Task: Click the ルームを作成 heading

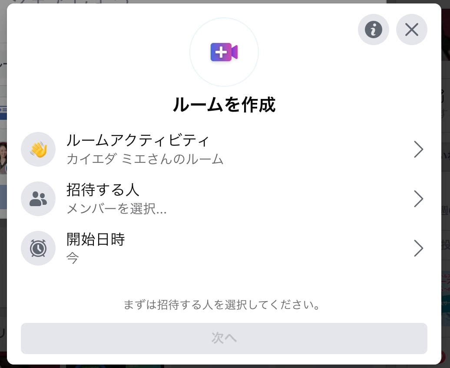Action: point(224,105)
